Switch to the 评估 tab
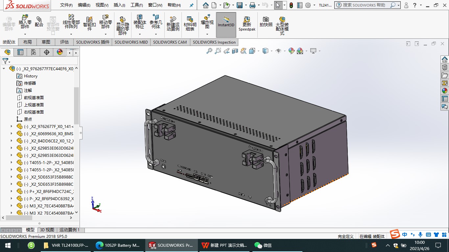This screenshot has height=252, width=449. click(64, 42)
